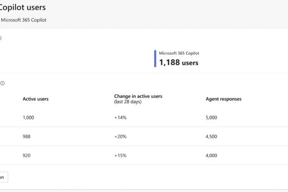Click the Active users column header

[x=36, y=99]
